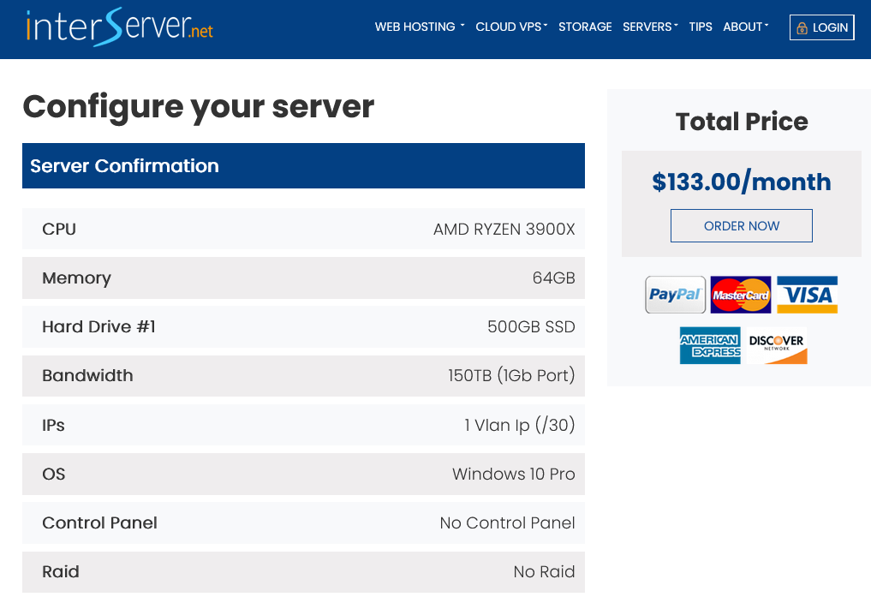Click the Login button
Viewport: 871px width, 603px height.
822,27
